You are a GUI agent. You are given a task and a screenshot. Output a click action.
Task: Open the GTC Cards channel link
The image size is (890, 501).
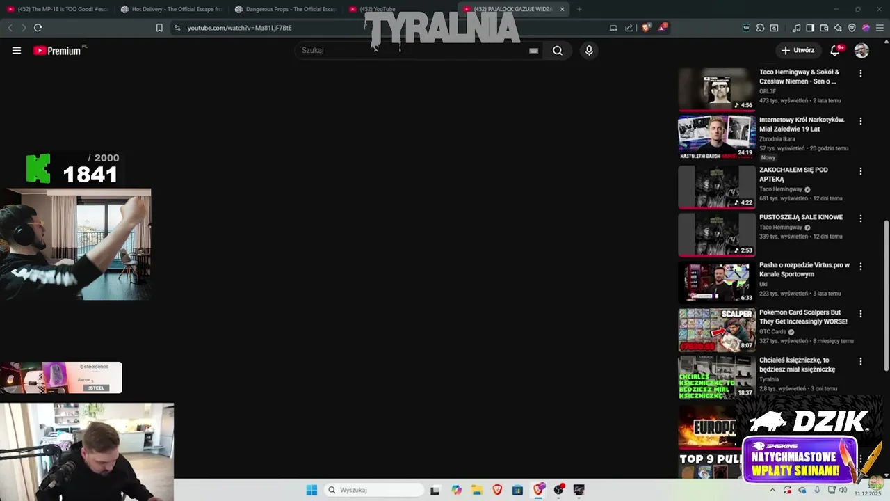(x=772, y=332)
